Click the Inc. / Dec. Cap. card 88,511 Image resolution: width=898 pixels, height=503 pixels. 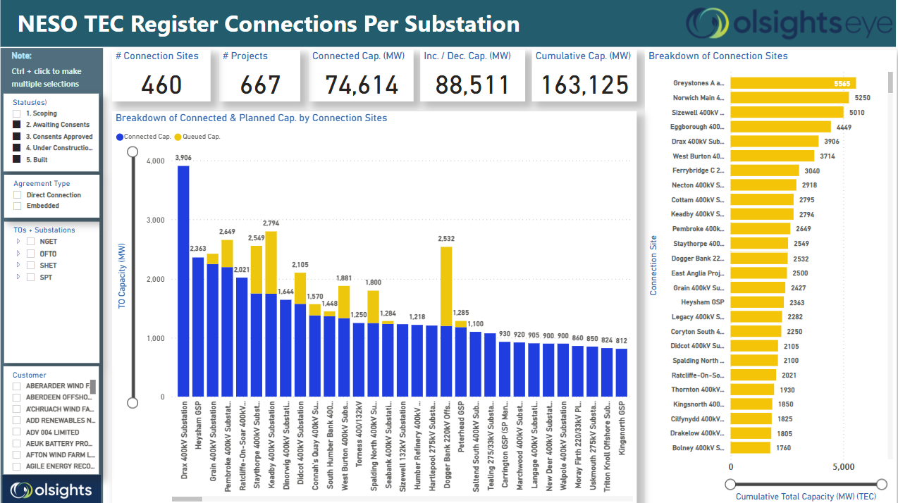coord(472,85)
